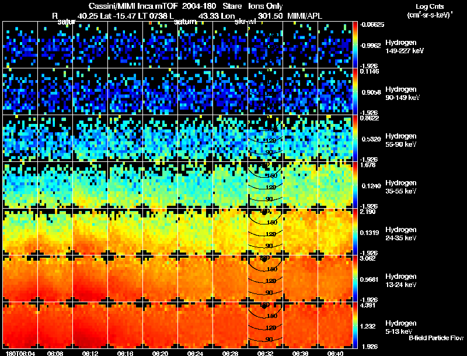Click the 0.1146 scale maximum value

pyautogui.click(x=370, y=71)
